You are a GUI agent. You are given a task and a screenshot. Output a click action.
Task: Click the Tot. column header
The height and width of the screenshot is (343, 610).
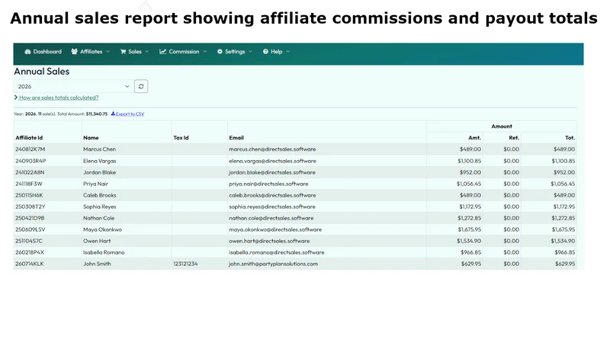tap(570, 138)
